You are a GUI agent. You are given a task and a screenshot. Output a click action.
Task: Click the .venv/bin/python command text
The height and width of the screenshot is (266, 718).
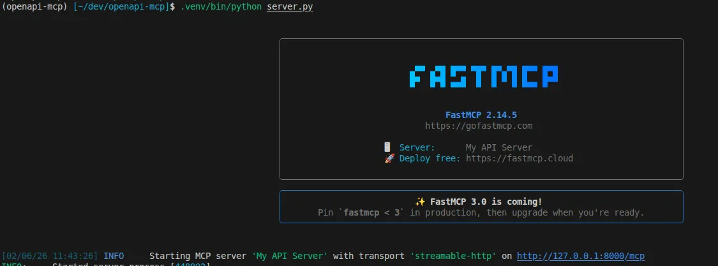coord(221,7)
